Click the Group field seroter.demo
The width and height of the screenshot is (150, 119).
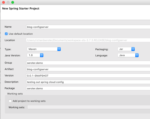[x=88, y=63]
